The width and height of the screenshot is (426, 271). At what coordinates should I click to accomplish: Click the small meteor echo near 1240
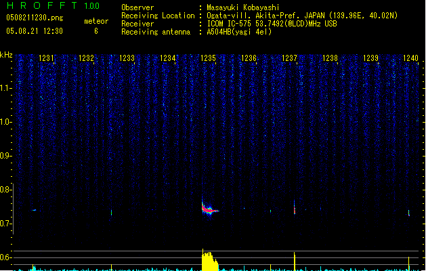[x=409, y=213]
